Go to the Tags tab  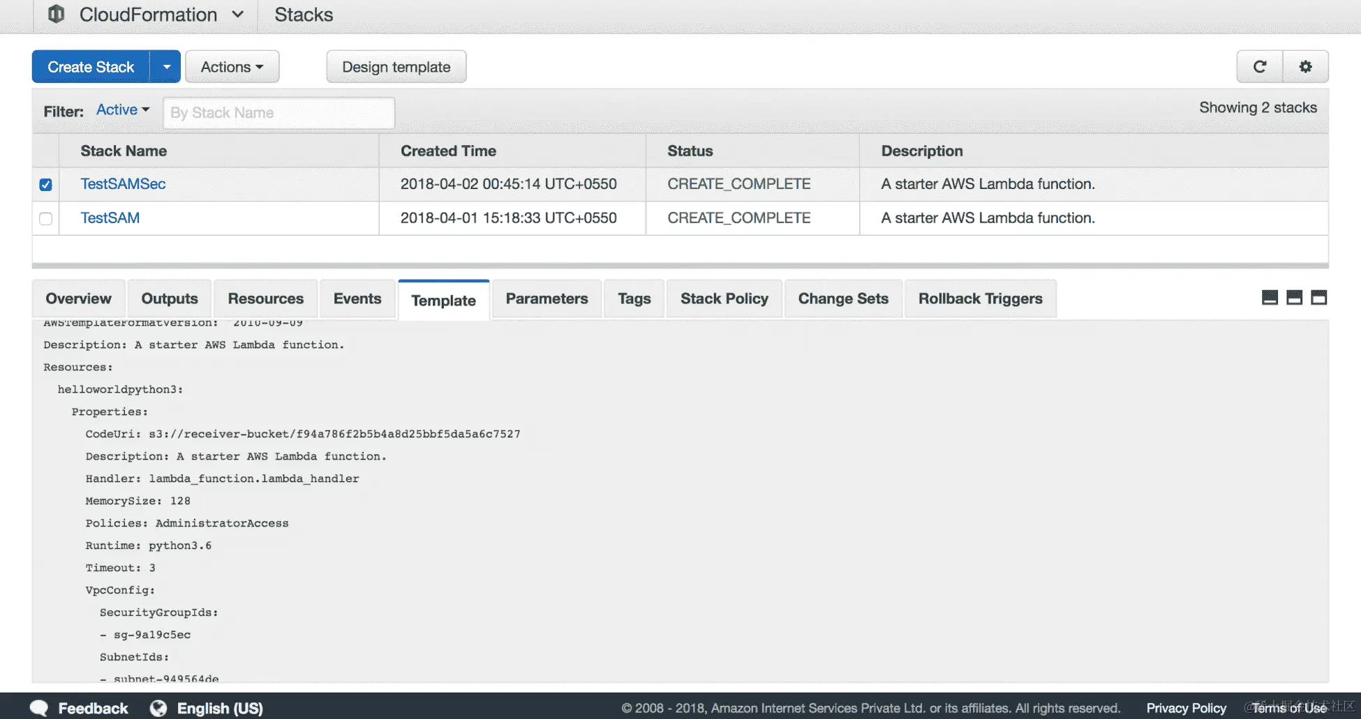[634, 299]
